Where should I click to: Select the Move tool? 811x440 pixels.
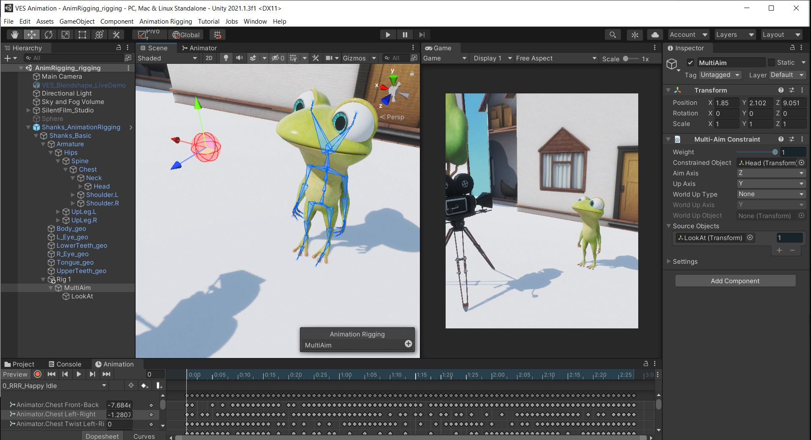pyautogui.click(x=31, y=35)
